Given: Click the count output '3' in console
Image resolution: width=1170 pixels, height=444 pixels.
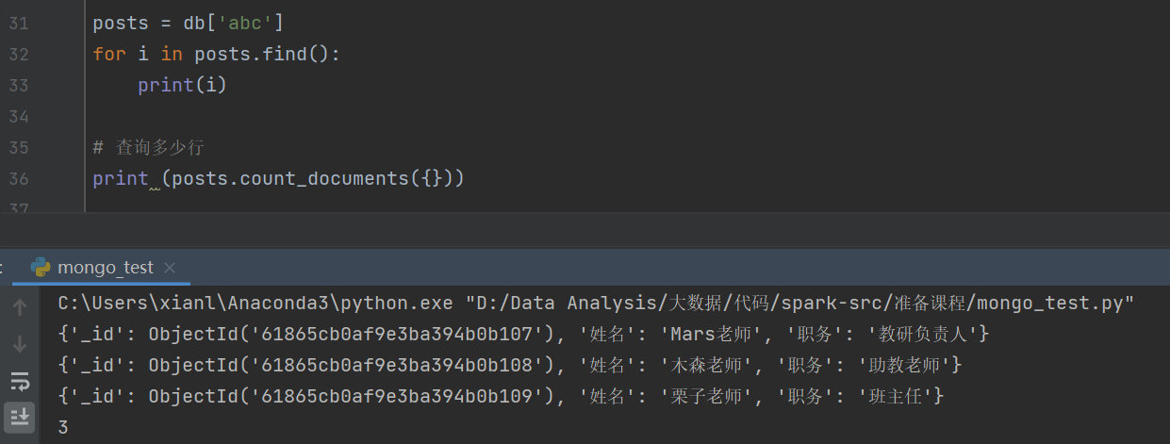Looking at the screenshot, I should click(x=63, y=427).
